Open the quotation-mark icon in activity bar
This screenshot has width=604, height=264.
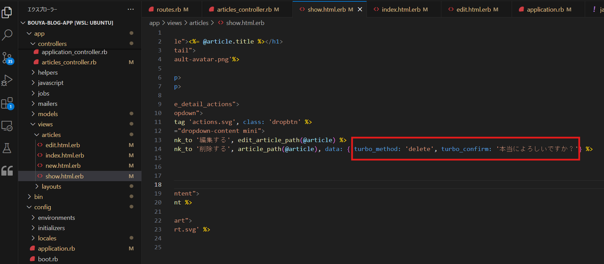(x=7, y=171)
